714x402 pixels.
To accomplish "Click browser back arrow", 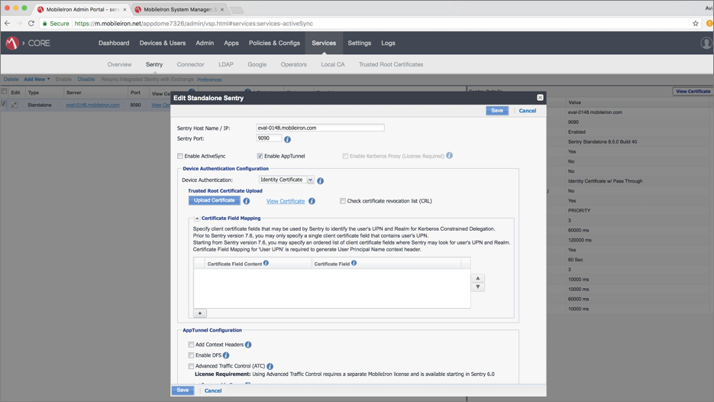I will [x=8, y=23].
